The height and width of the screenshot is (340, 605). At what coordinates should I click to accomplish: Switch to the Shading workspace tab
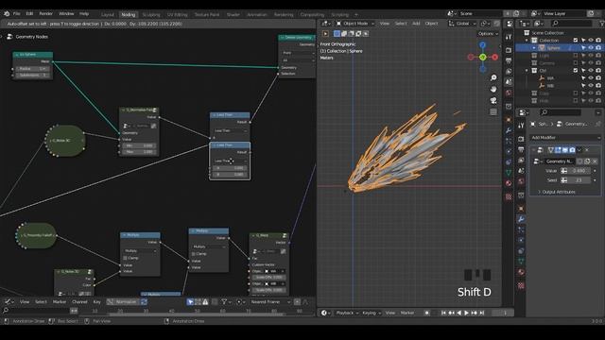(x=233, y=15)
